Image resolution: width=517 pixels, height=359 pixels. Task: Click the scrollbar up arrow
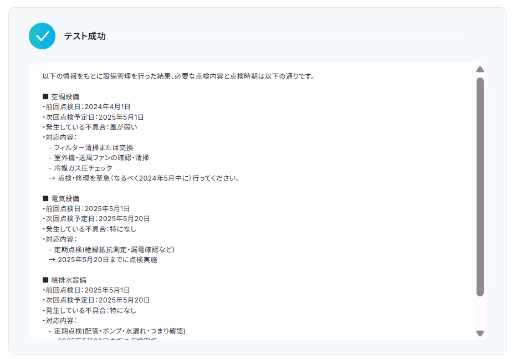click(480, 69)
